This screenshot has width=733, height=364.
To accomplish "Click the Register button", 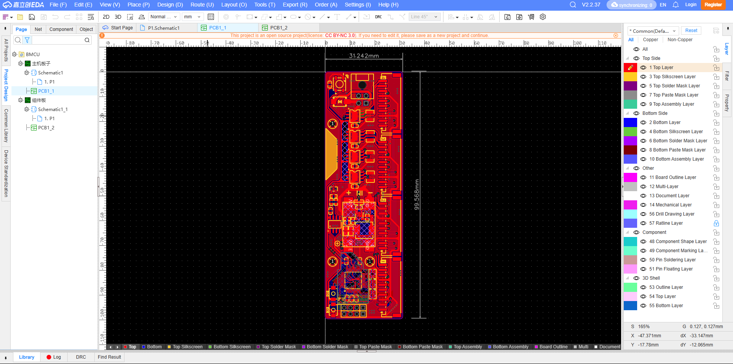I will click(713, 5).
